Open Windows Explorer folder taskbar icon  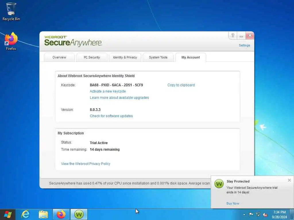click(x=43, y=214)
